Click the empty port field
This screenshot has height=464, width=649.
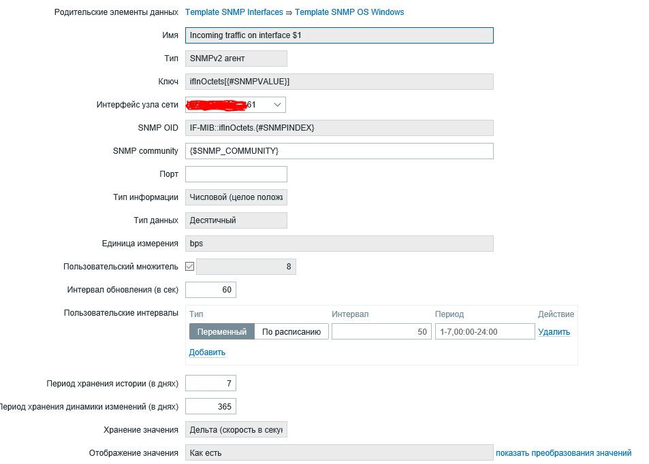coord(236,174)
